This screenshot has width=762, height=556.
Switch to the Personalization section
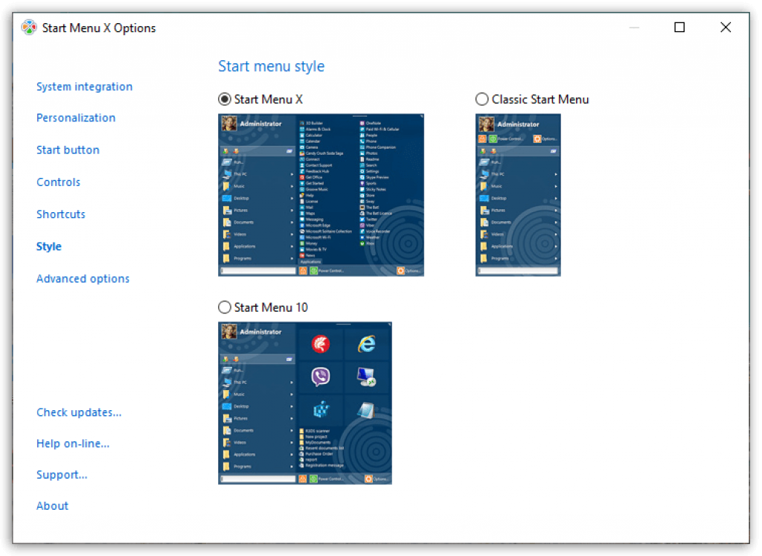point(76,118)
